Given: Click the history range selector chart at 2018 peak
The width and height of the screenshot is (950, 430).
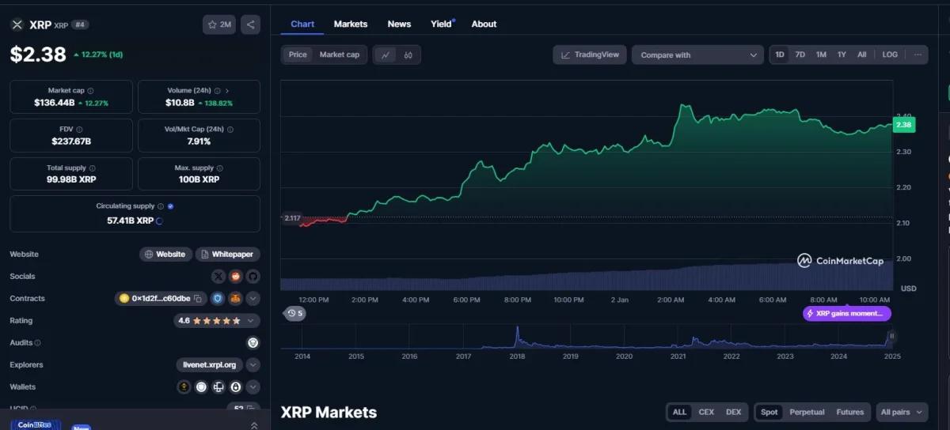Looking at the screenshot, I should pos(517,336).
